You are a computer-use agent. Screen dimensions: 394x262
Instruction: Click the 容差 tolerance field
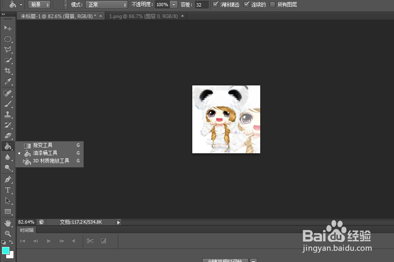[202, 5]
